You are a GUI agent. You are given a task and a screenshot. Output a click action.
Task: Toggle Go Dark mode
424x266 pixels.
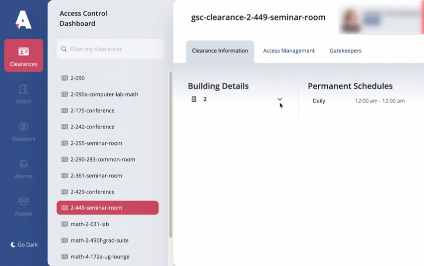24,244
